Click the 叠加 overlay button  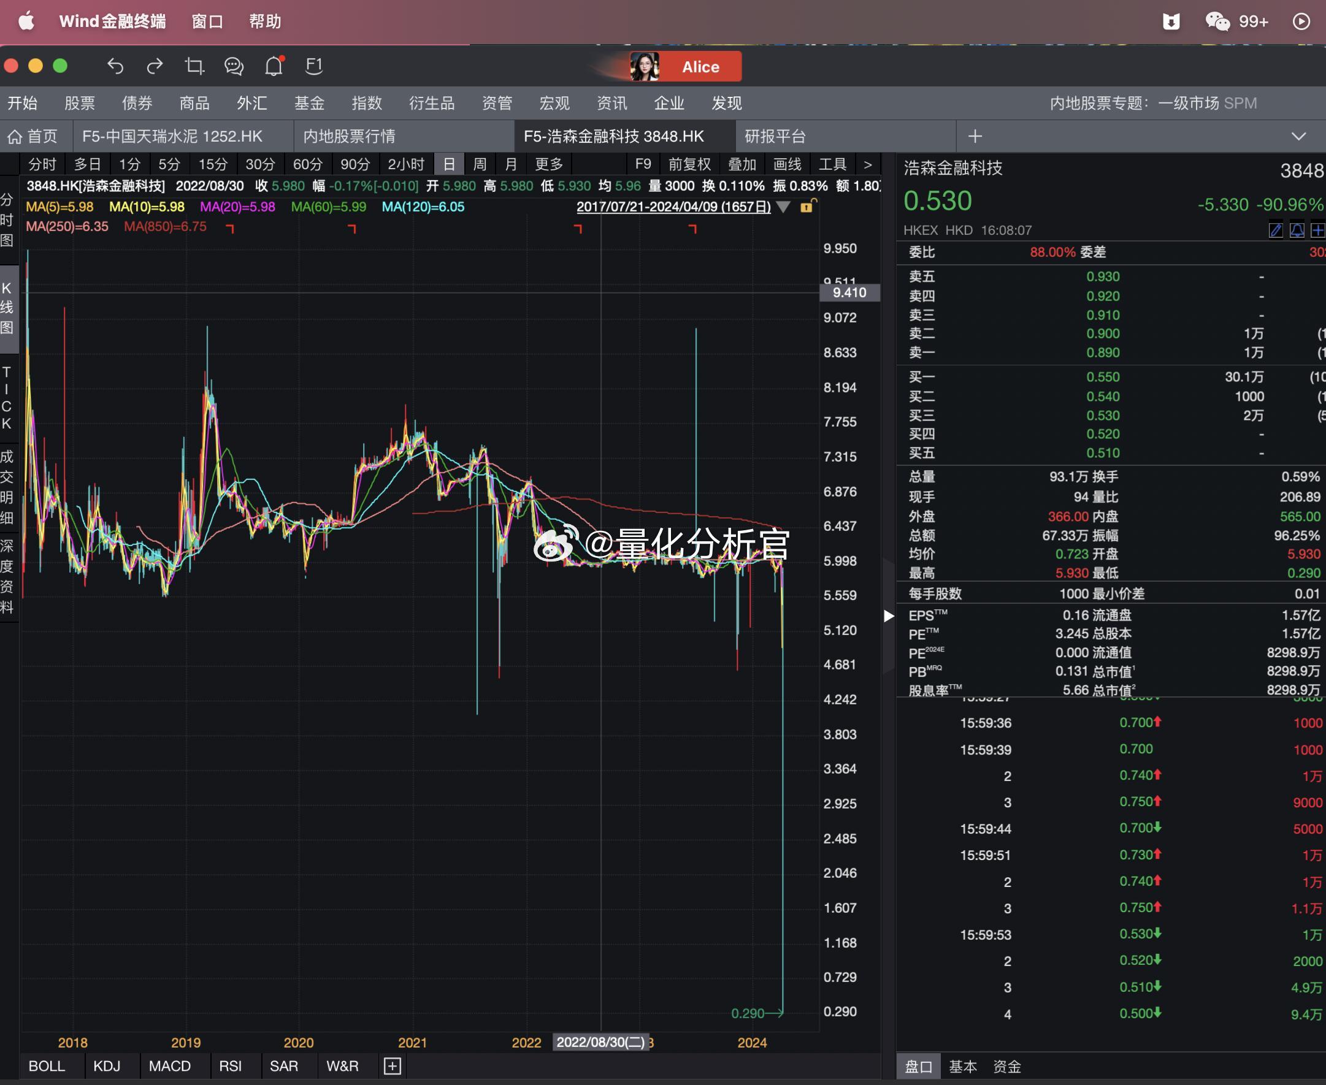point(742,164)
